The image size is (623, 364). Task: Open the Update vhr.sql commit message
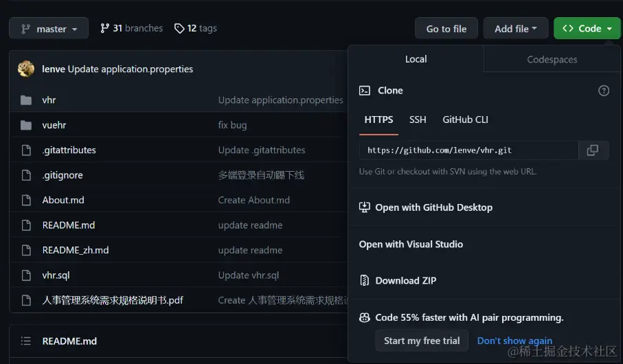click(249, 275)
